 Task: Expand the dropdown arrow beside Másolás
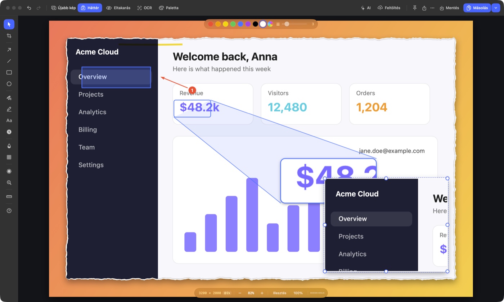click(x=497, y=8)
